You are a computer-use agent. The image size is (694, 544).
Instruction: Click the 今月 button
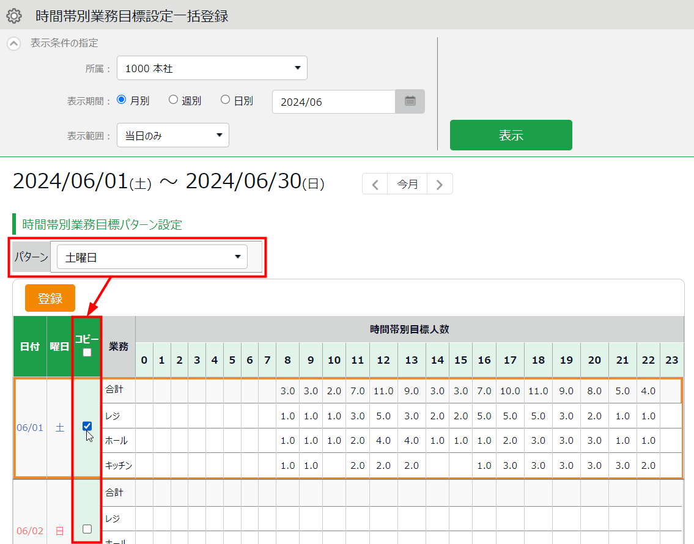407,184
